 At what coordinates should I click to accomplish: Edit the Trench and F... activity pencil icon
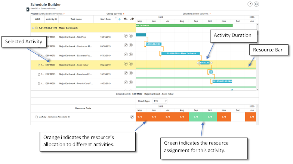click(x=126, y=73)
